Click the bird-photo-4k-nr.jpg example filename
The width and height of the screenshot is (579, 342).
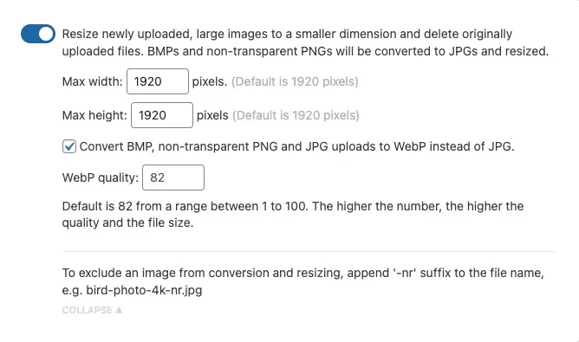click(x=144, y=290)
